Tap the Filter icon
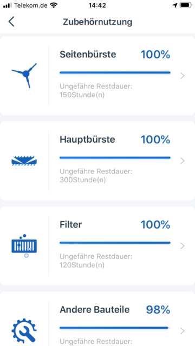The width and height of the screenshot is (195, 346). (x=24, y=246)
